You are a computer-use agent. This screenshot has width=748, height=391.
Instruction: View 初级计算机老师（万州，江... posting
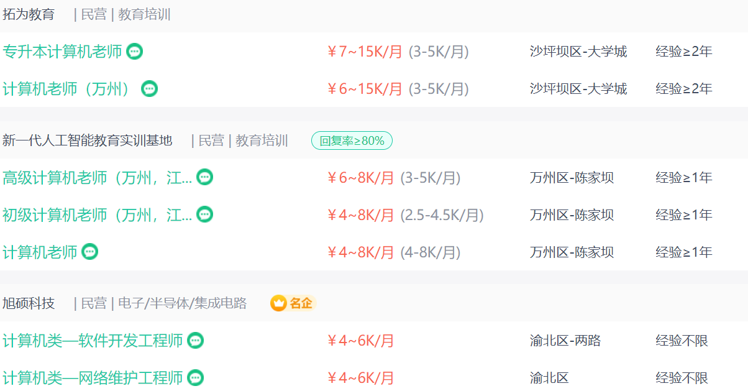(x=98, y=214)
